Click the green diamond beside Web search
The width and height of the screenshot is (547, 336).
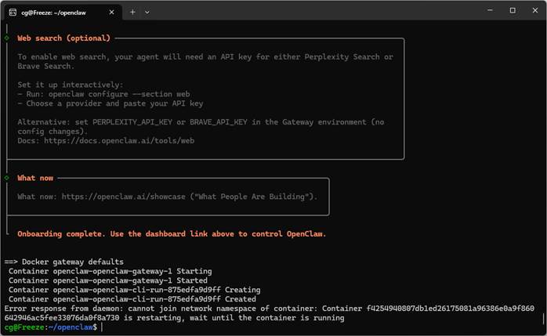pos(7,38)
